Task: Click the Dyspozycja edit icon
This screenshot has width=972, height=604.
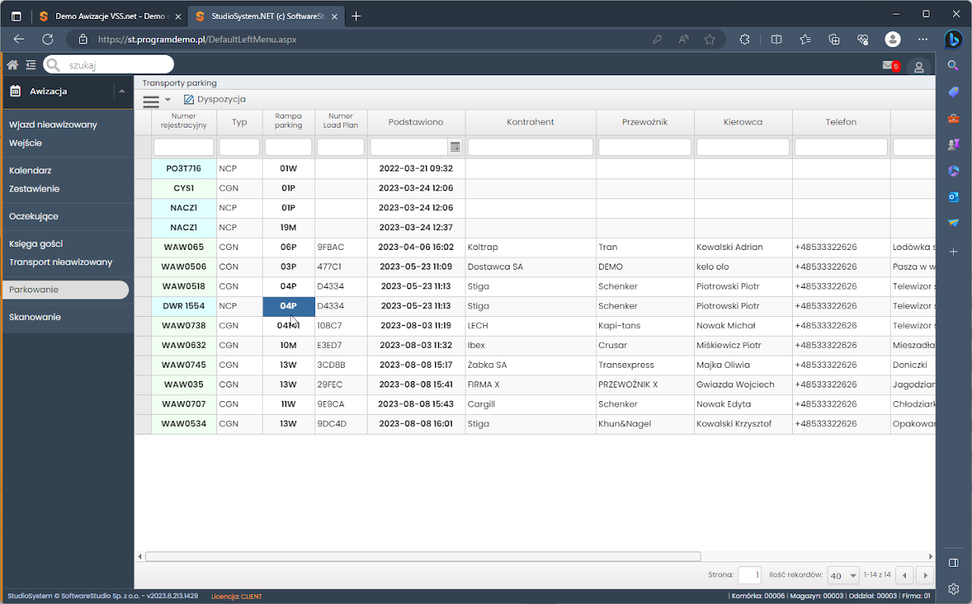Action: point(189,100)
